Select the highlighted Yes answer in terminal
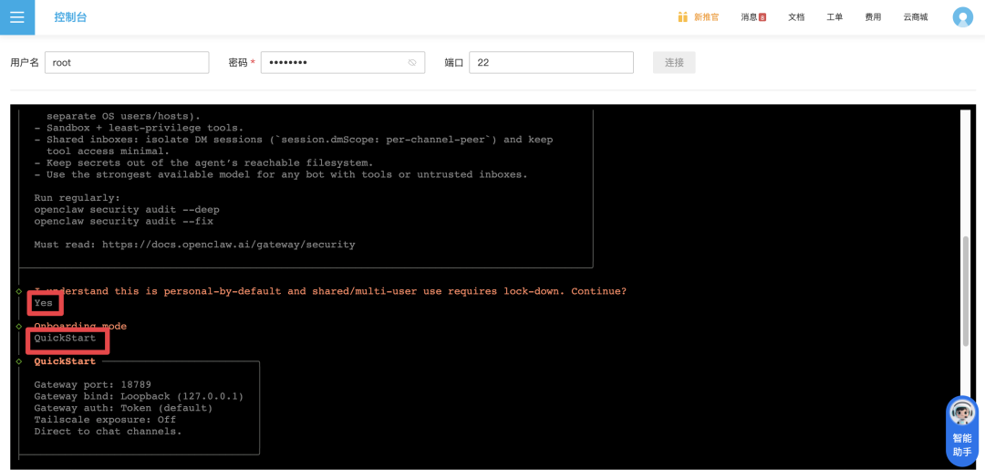Viewport: 985px width, 470px height. click(44, 303)
